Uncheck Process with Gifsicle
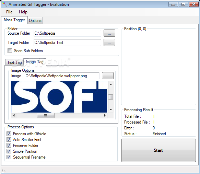The image size is (200, 174). (x=9, y=134)
